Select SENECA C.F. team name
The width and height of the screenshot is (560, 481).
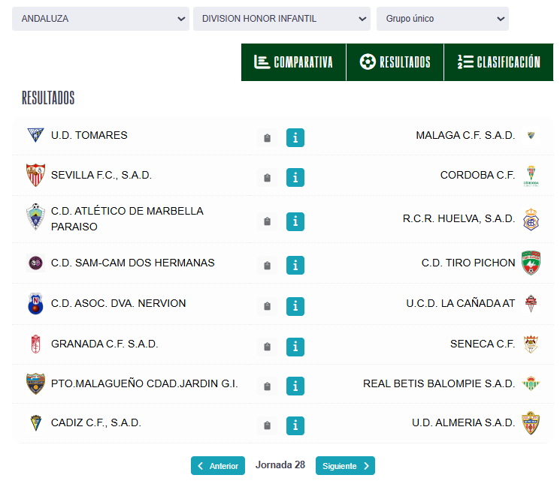483,344
